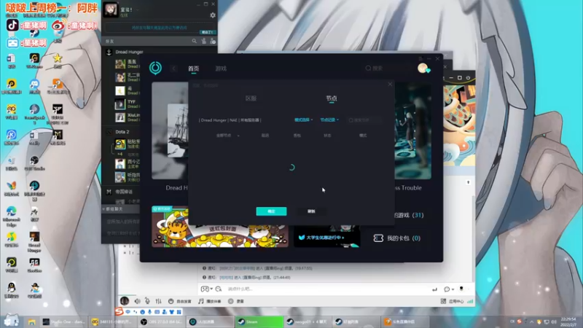Click the voice chat user avatar at bottom
583x328 pixels.
(x=124, y=301)
